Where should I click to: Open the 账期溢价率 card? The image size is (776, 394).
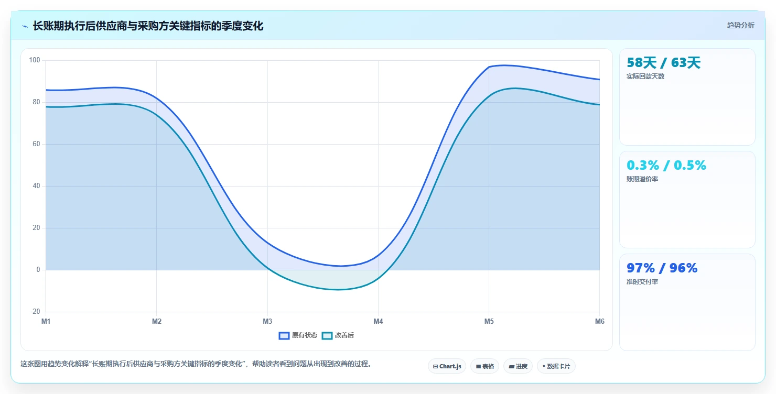coord(687,200)
